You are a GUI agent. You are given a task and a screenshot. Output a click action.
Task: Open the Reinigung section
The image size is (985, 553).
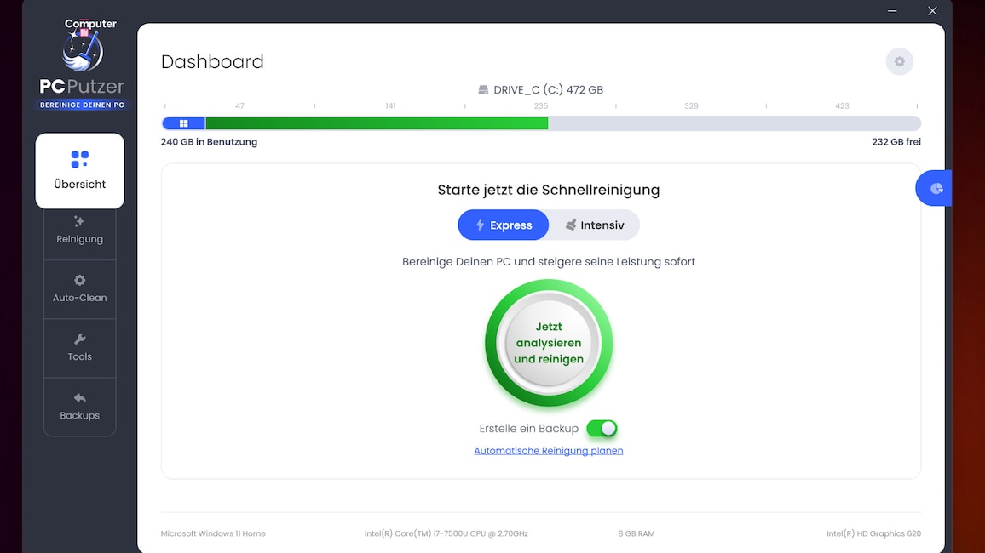coord(80,231)
